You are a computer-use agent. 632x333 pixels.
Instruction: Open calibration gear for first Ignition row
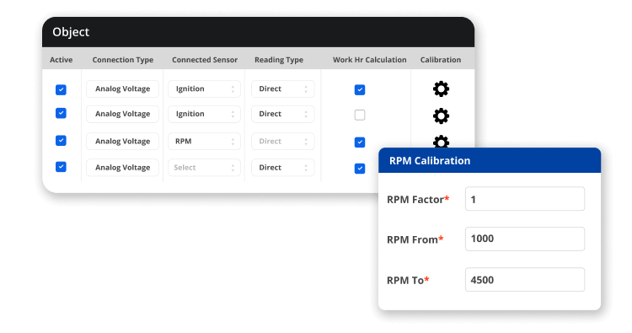click(x=441, y=89)
